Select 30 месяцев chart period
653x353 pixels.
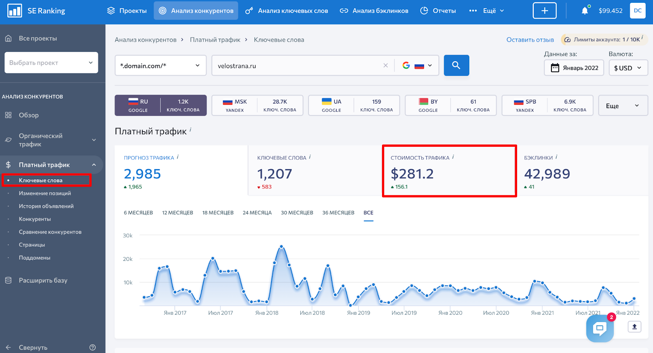(297, 213)
